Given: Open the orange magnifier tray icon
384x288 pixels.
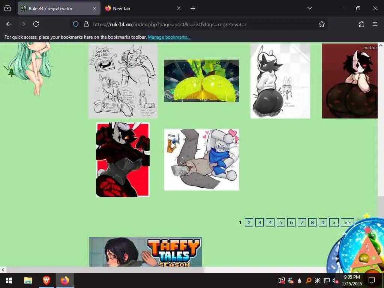Looking at the screenshot, I should pos(308,280).
